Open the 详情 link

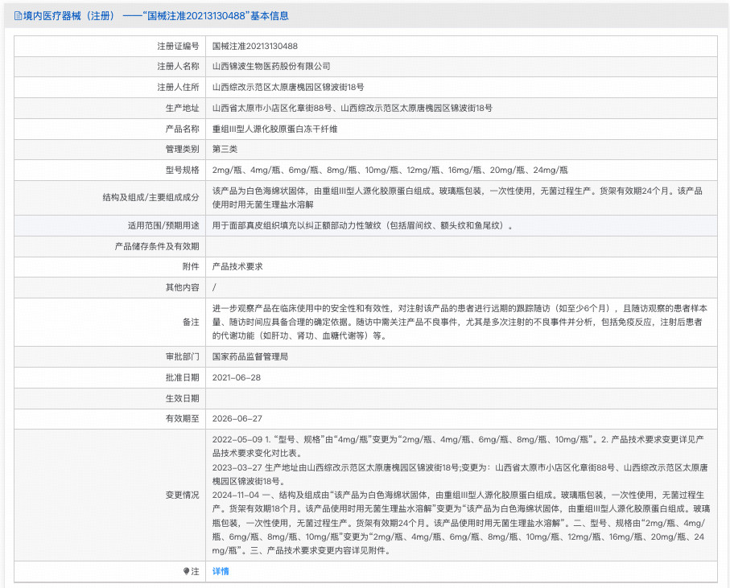[x=221, y=571]
